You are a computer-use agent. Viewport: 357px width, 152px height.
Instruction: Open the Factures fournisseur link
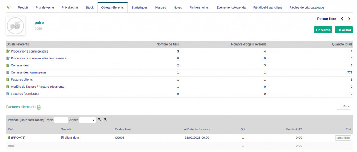point(25,94)
